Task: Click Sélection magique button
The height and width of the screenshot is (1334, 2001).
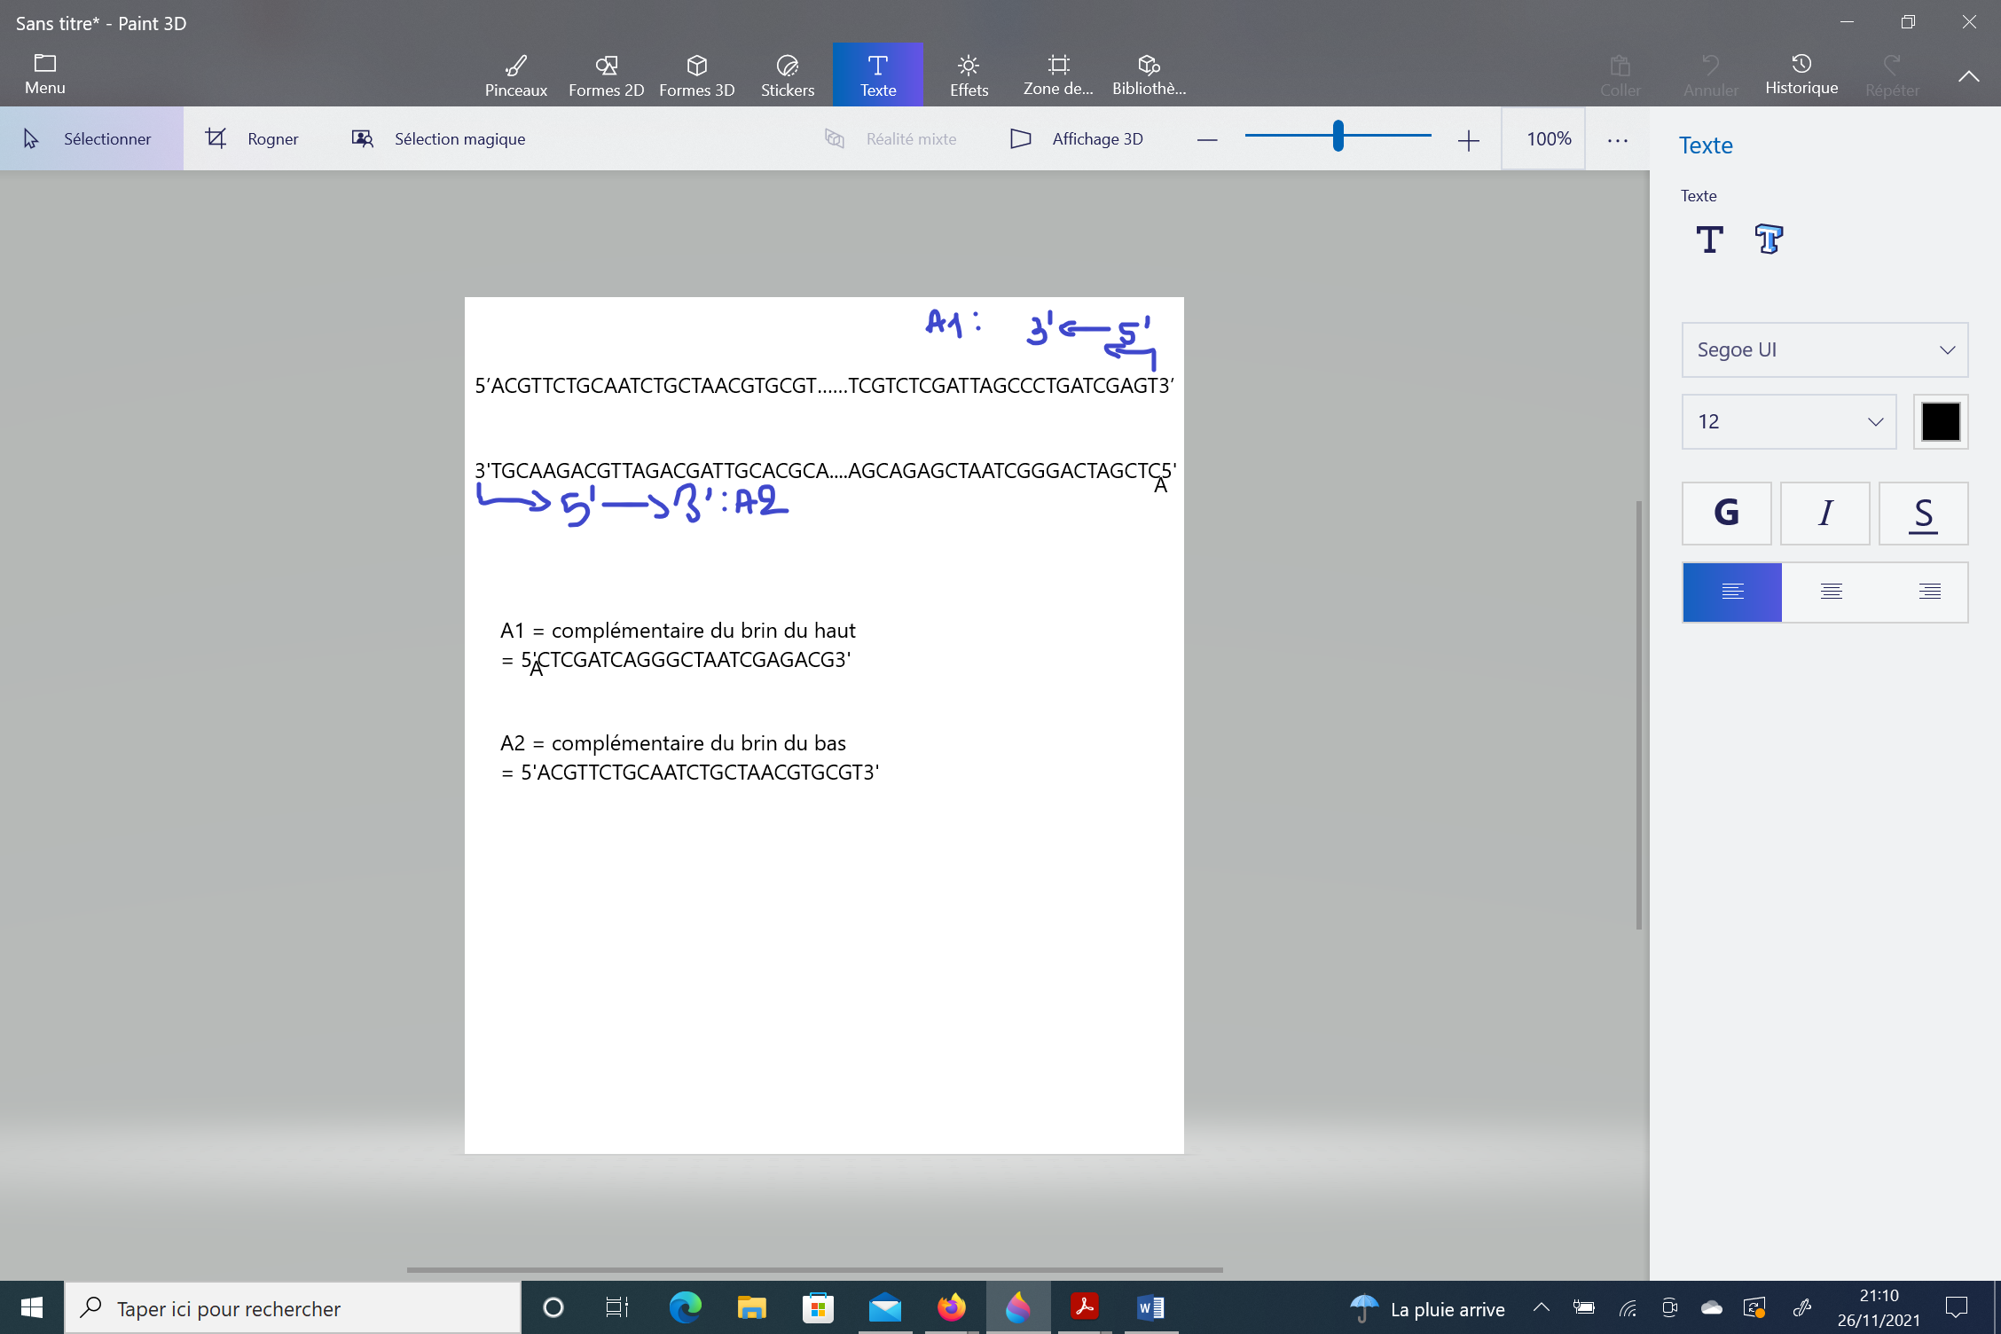Action: coord(439,138)
